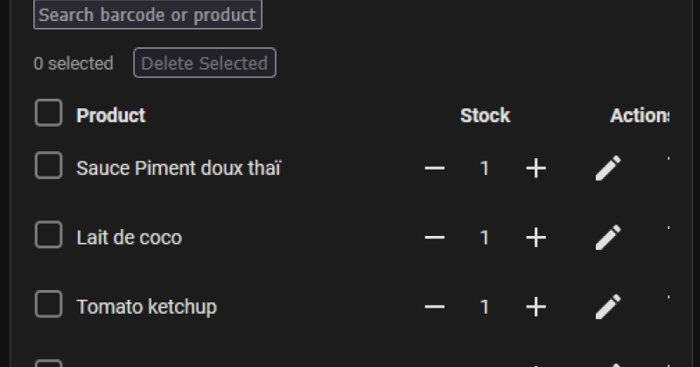Image resolution: width=700 pixels, height=367 pixels.
Task: Decrease stock for Sauce Piment doux thaï
Action: pos(434,168)
